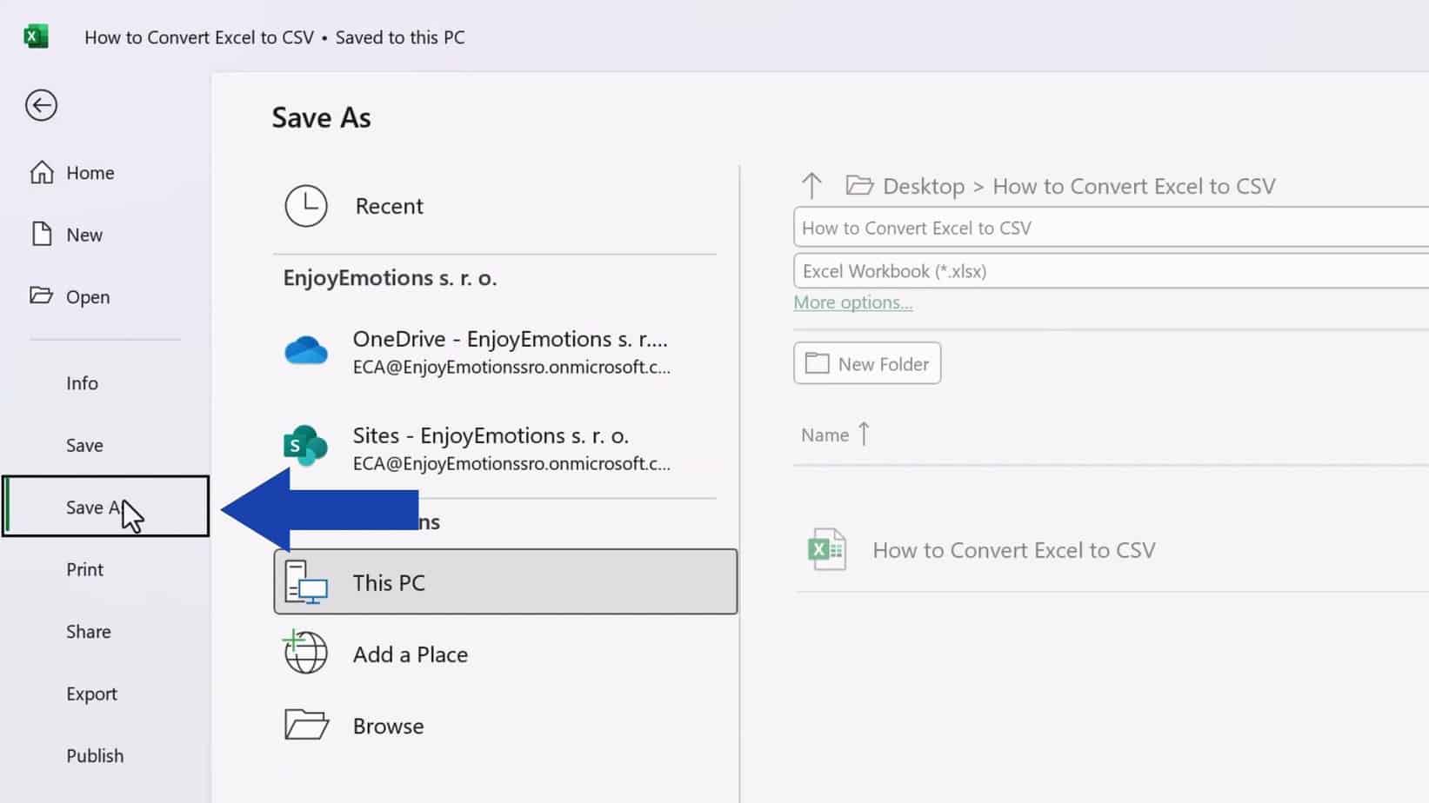Open the Print menu section

[x=83, y=569]
